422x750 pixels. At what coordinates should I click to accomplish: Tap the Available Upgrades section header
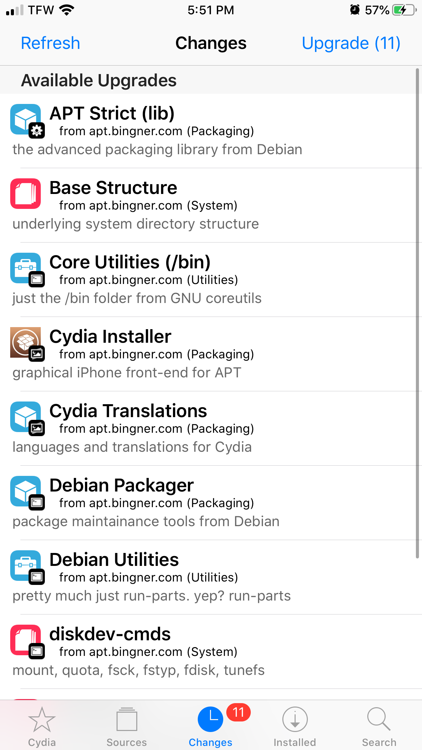tap(99, 80)
